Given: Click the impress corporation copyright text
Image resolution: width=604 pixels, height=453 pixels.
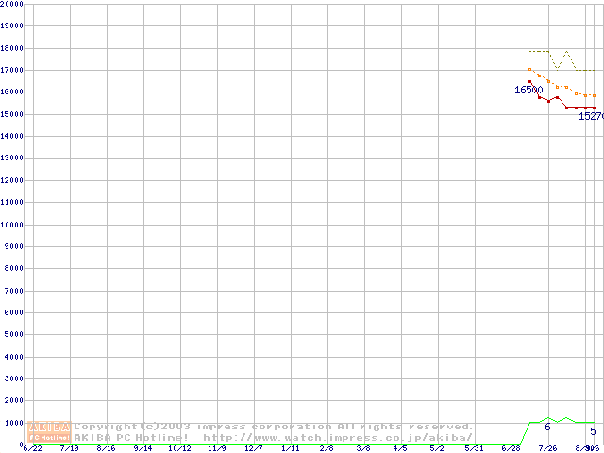Looking at the screenshot, I should click(x=274, y=427).
